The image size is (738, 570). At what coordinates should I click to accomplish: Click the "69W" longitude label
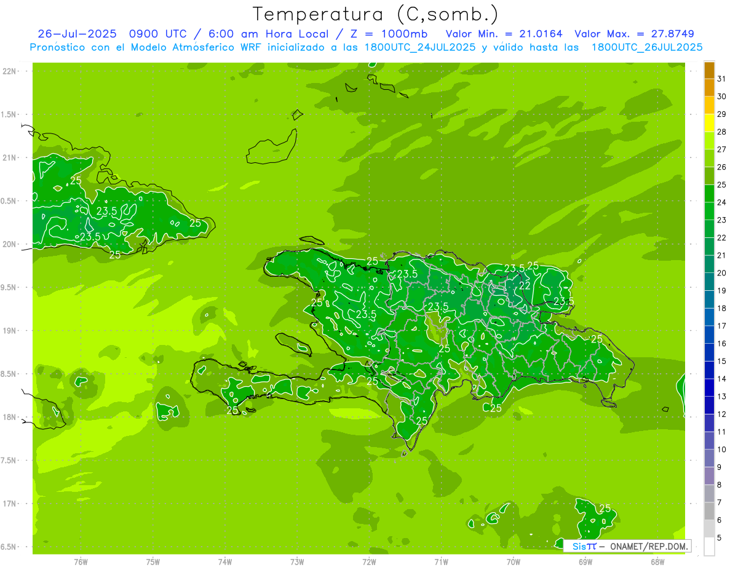coord(585,562)
